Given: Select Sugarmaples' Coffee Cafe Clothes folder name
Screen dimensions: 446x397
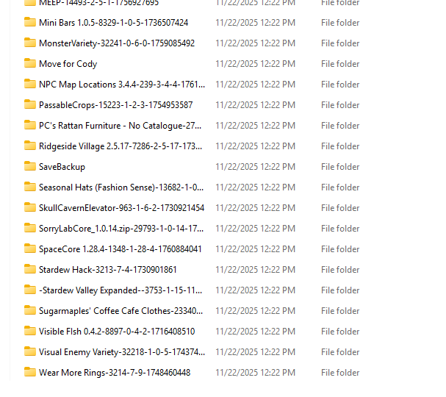Looking at the screenshot, I should pos(121,311).
